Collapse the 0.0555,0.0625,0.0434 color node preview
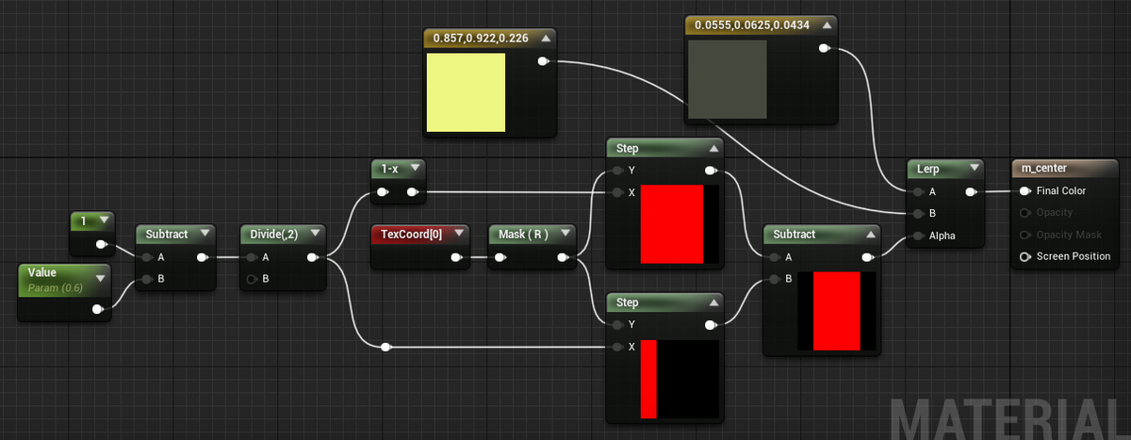 (x=828, y=25)
